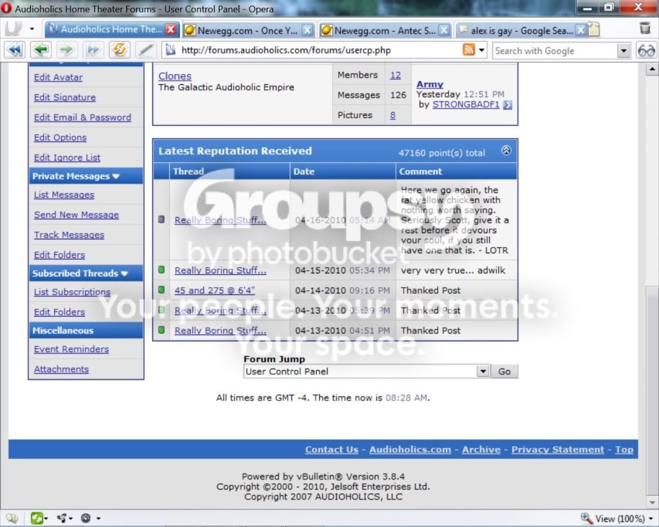659x527 pixels.
Task: Click the vertical scrollbar down arrow
Action: point(652,502)
